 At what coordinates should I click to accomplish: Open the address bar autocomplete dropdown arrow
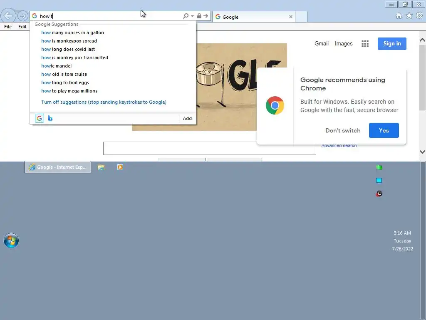[192, 16]
